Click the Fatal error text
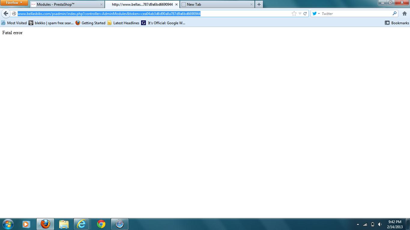410x230 pixels. 12,33
